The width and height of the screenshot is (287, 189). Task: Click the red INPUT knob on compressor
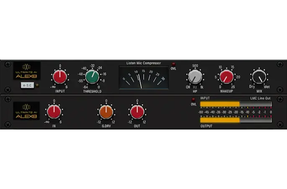tap(60, 77)
